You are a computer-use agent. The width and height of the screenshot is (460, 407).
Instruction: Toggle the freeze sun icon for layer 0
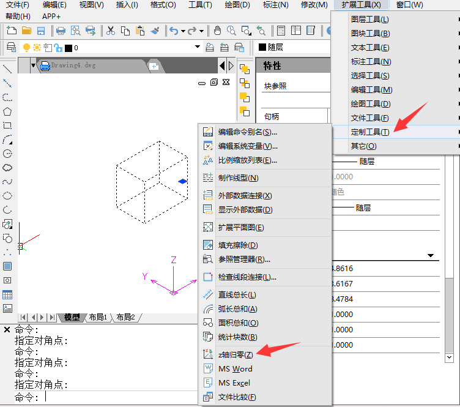click(37, 47)
